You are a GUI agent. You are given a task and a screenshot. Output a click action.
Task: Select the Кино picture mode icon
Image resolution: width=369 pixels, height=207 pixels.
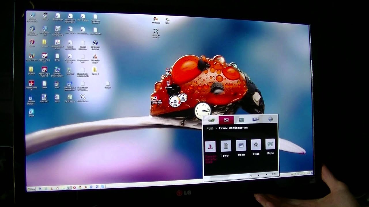pos(256,145)
